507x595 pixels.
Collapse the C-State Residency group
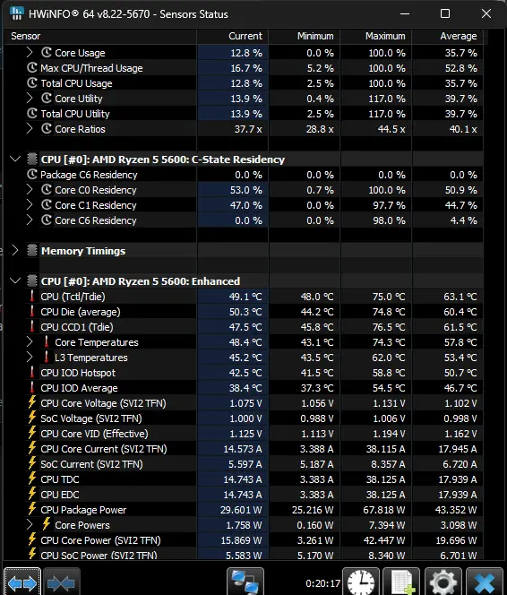pos(15,160)
